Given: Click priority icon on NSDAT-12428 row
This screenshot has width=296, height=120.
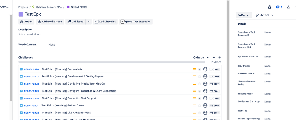Looking at the screenshot, I should [x=195, y=84].
